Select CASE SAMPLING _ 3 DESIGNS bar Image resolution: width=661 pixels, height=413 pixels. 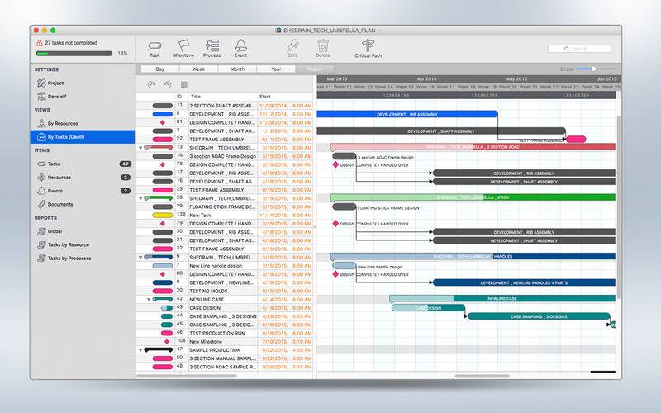pyautogui.click(x=539, y=316)
